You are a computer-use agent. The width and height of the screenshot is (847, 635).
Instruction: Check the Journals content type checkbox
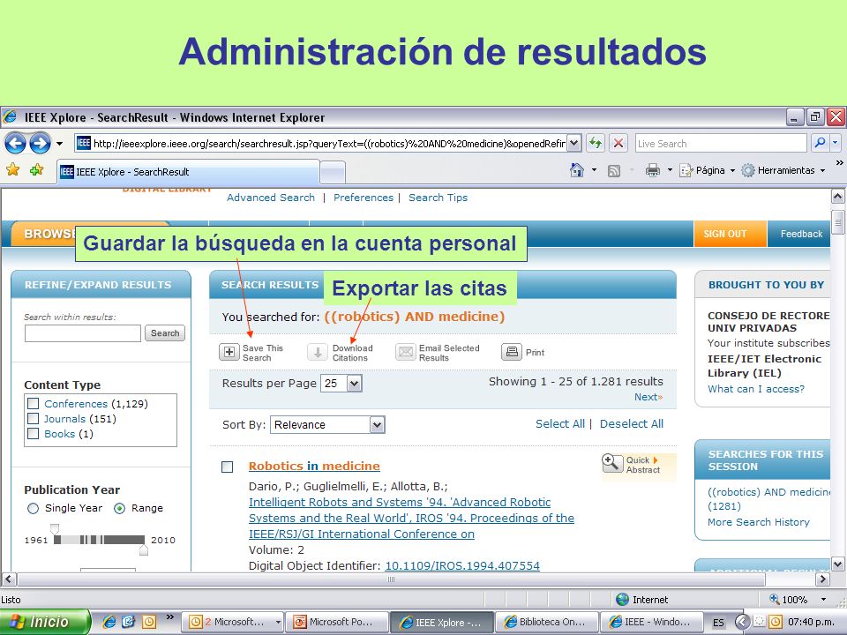tap(34, 418)
